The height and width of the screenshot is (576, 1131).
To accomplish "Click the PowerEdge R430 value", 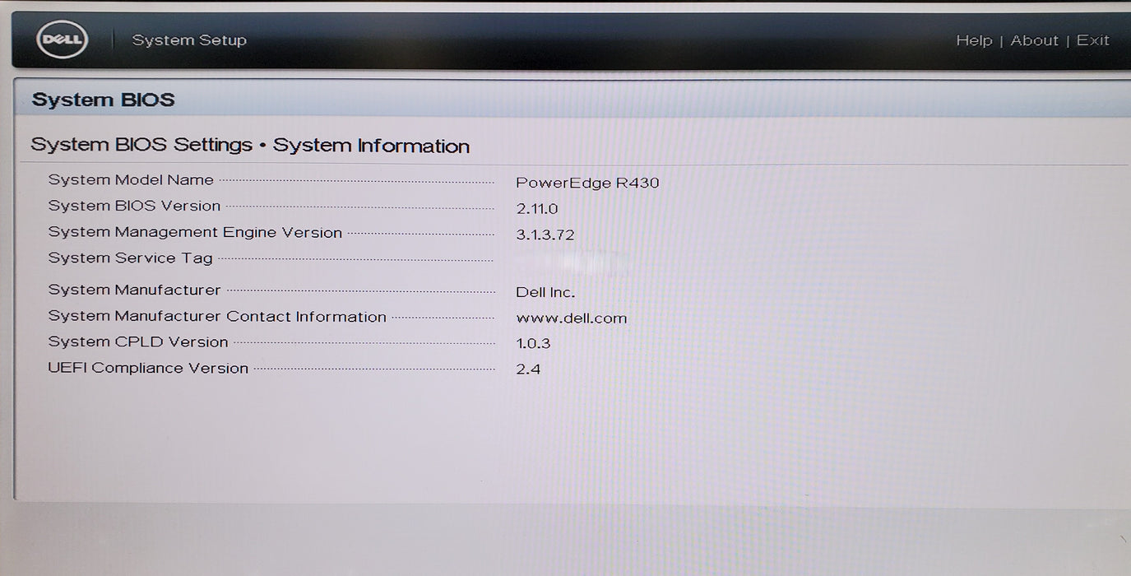I will [x=587, y=183].
